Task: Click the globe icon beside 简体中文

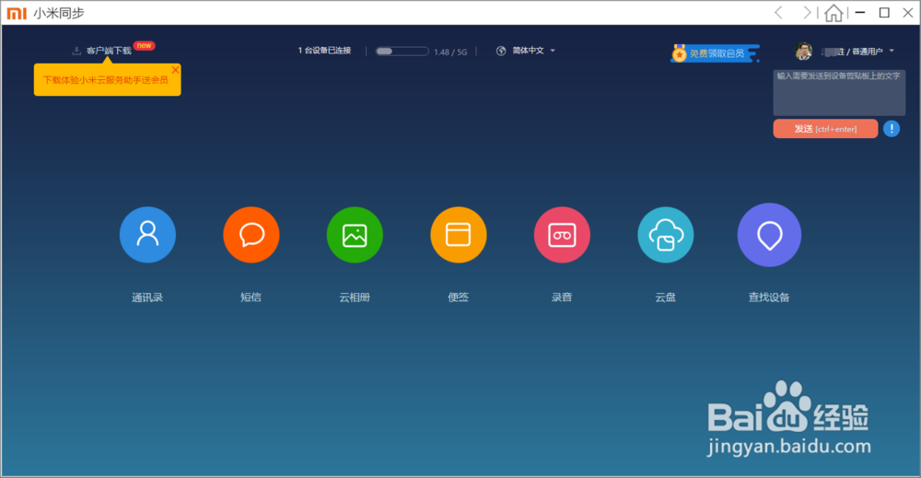Action: click(501, 51)
